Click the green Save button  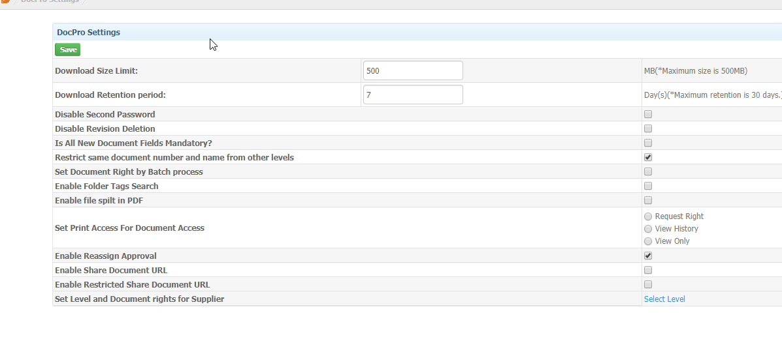pyautogui.click(x=67, y=50)
